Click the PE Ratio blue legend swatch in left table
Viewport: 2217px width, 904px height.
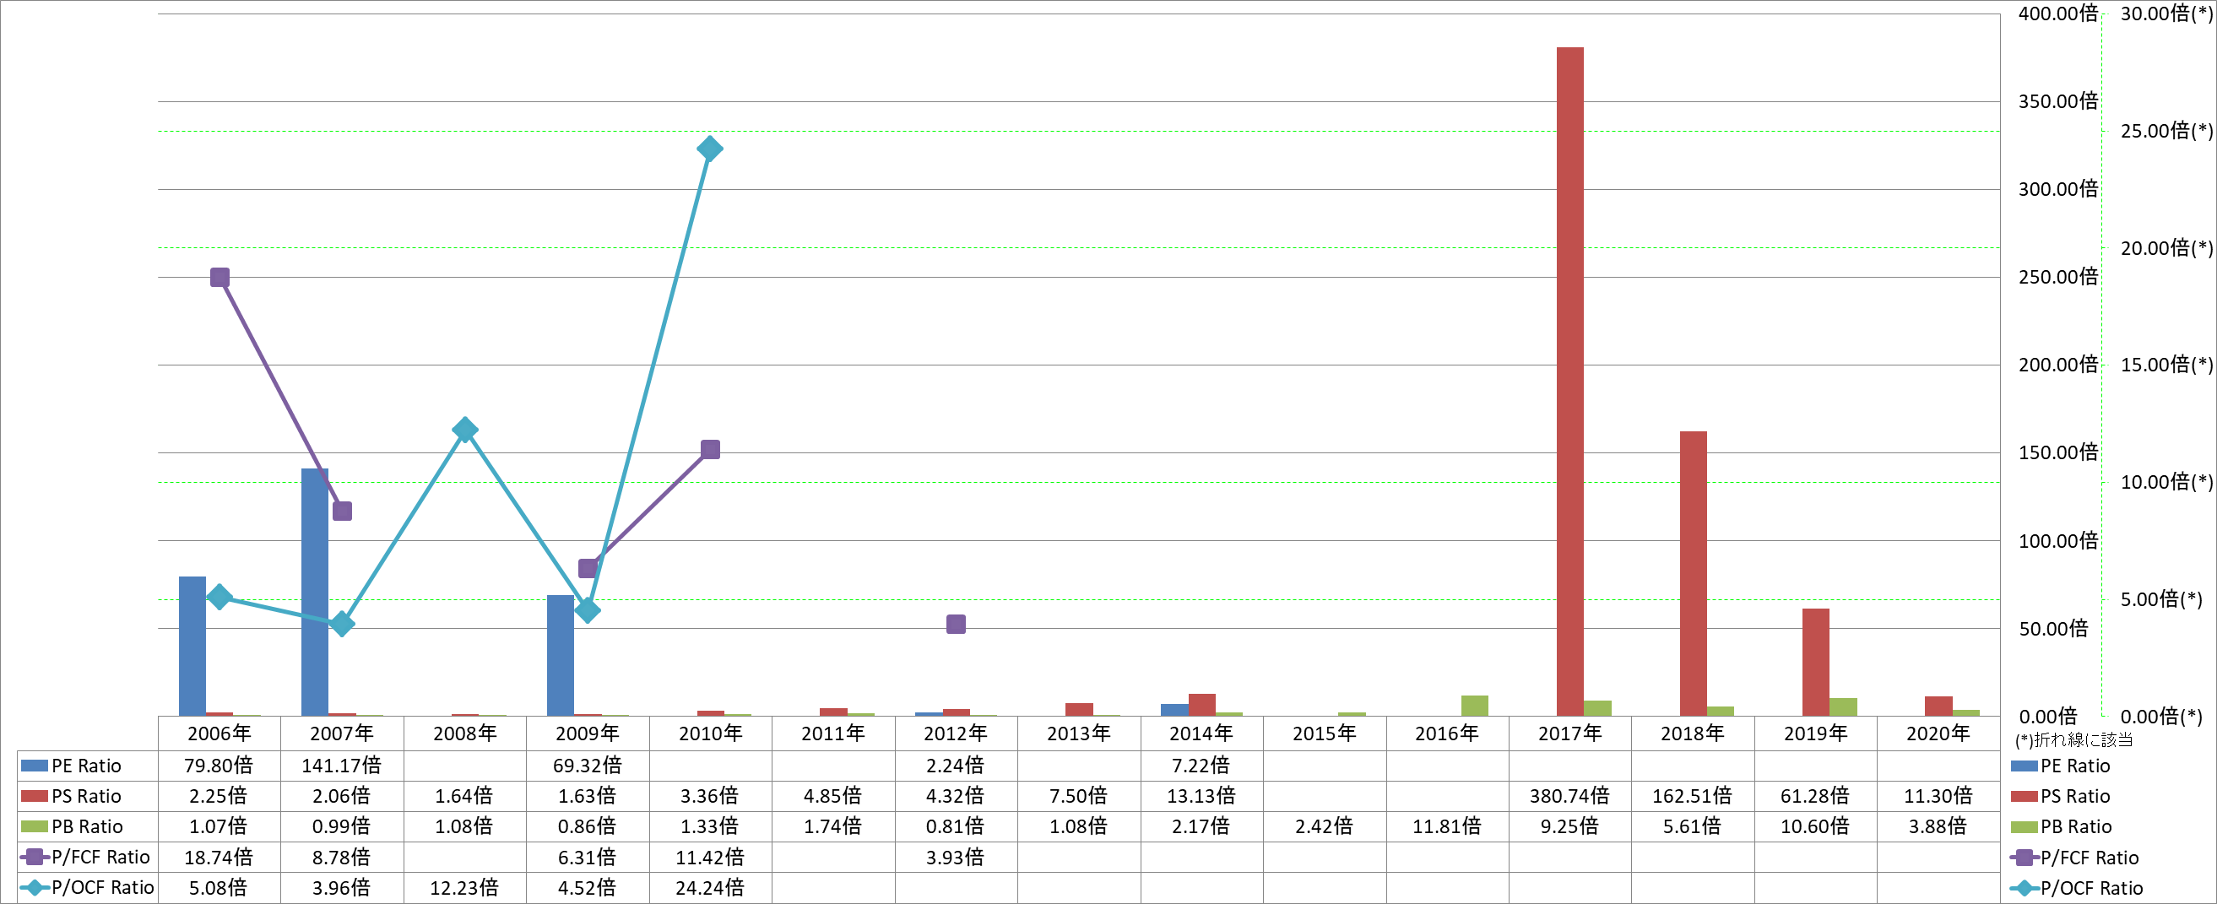coord(34,766)
